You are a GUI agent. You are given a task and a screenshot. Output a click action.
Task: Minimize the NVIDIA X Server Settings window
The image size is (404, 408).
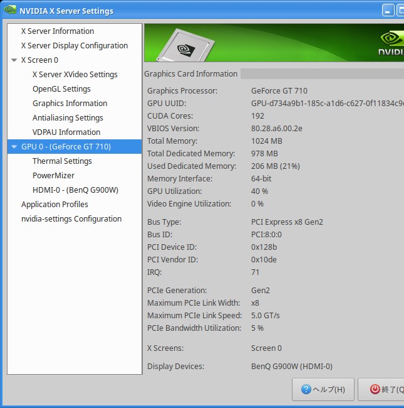point(388,11)
